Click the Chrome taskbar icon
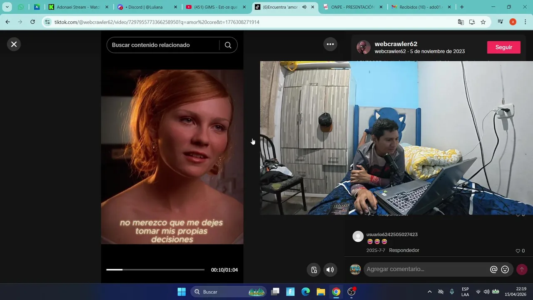The height and width of the screenshot is (300, 533). tap(336, 292)
